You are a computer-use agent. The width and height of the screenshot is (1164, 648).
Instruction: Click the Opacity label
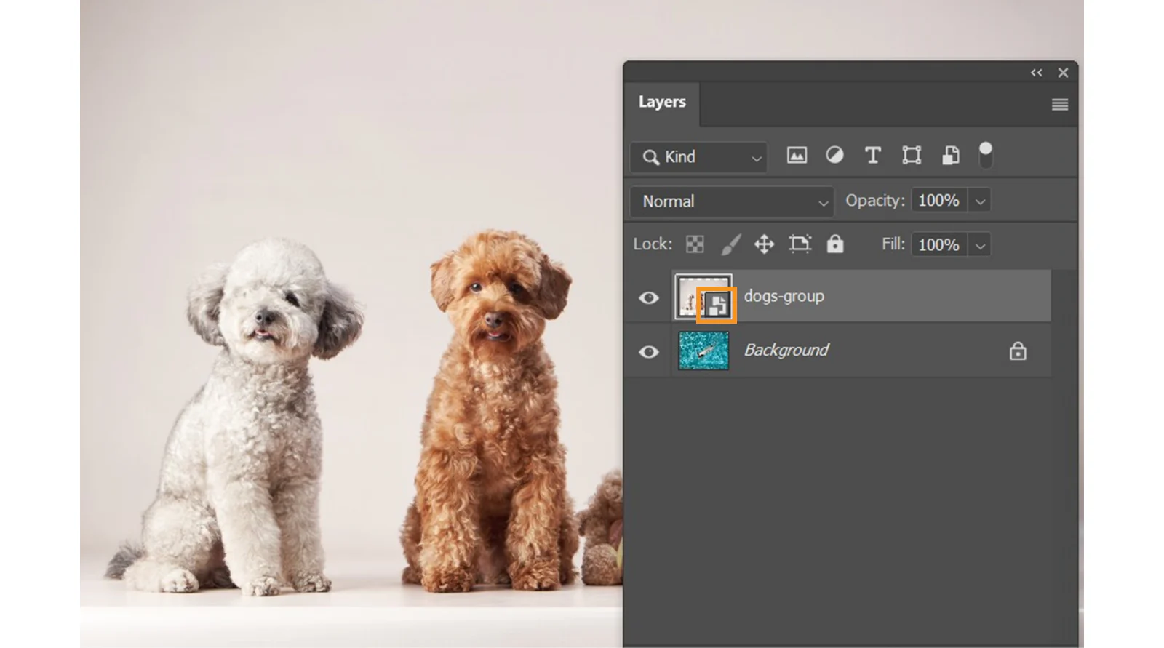point(875,201)
